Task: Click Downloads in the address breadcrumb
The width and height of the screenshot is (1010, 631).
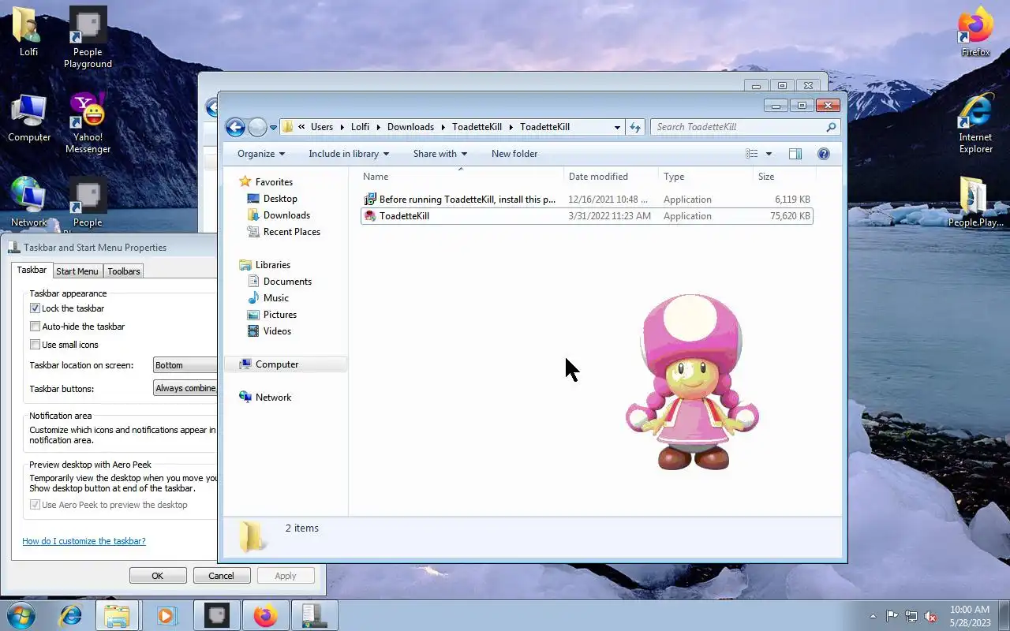Action: (410, 127)
